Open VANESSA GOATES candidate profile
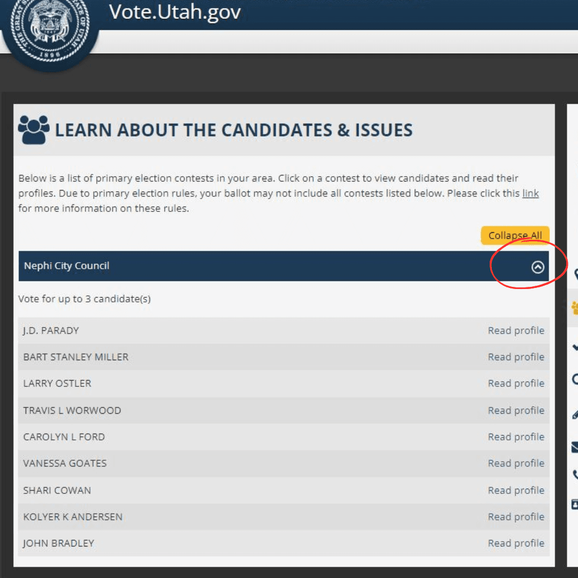The height and width of the screenshot is (578, 578). [x=516, y=463]
